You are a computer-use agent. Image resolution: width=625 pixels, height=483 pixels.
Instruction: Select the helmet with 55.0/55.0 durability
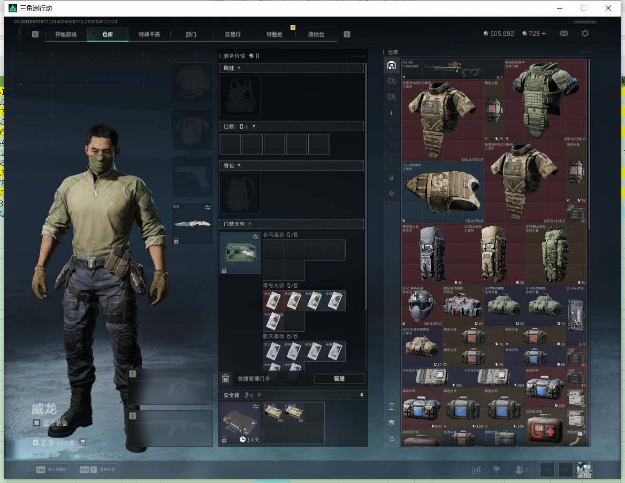(x=422, y=305)
